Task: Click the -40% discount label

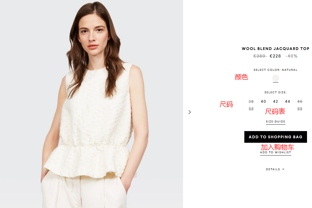Action: coord(291,56)
